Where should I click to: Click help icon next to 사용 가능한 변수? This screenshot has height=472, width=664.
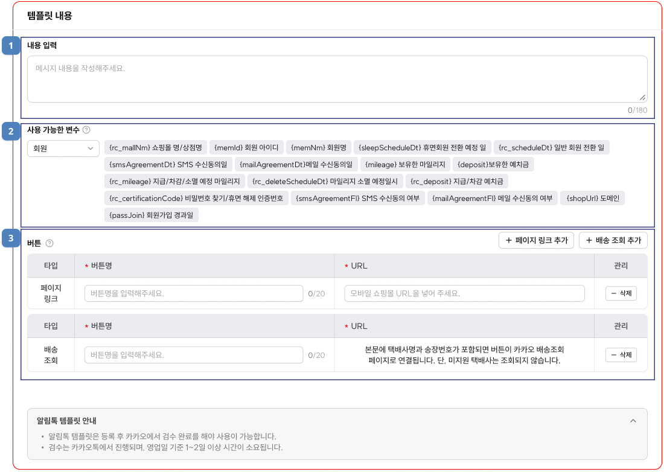click(86, 130)
